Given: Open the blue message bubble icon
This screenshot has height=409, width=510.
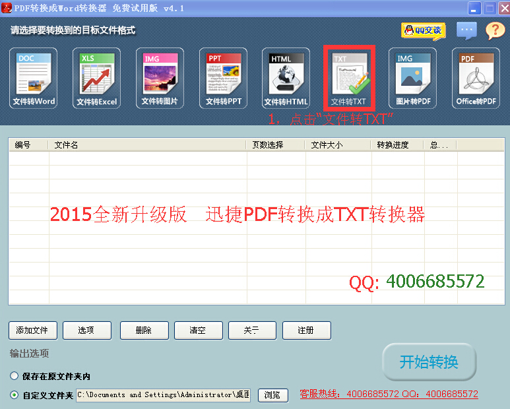Looking at the screenshot, I should (x=466, y=30).
